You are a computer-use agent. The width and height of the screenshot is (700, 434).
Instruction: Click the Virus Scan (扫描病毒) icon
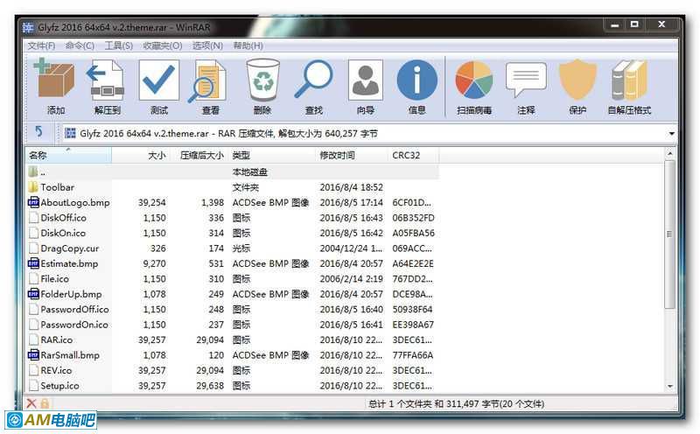473,80
